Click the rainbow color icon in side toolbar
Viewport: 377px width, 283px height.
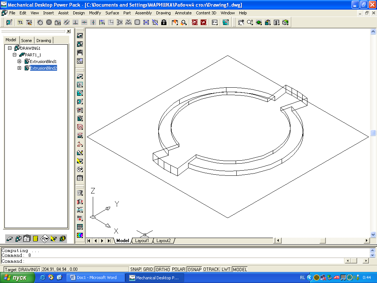[80, 235]
